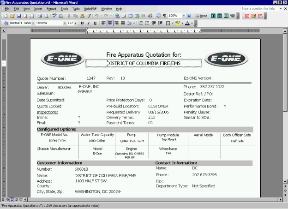Open the Insert menu
The image size is (288, 209).
[x=38, y=9]
